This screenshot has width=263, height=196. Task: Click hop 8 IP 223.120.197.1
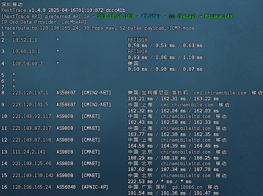30,93
